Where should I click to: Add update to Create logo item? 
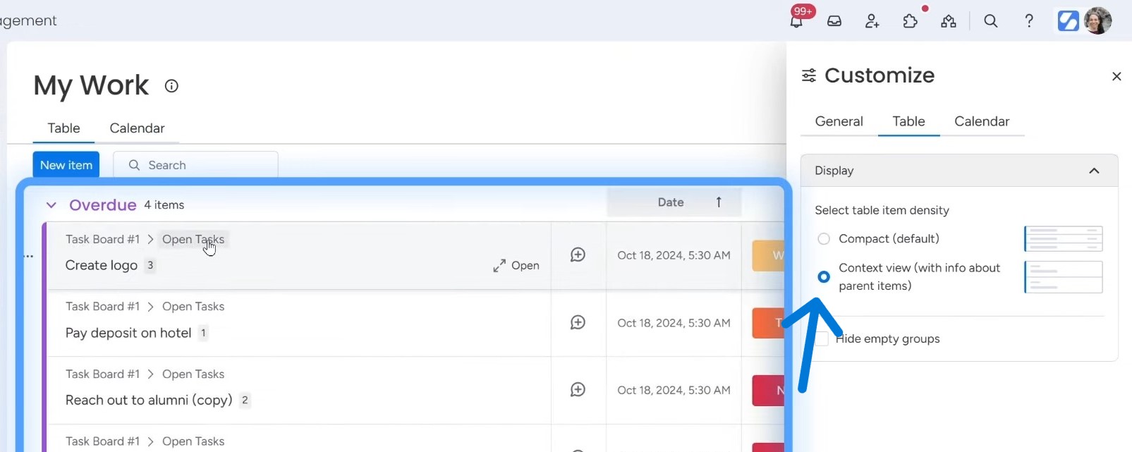(578, 255)
